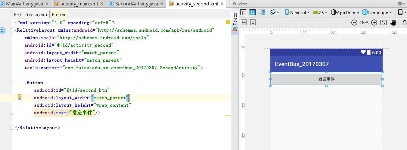Click the top-center resize handle of the selected button
Viewport: 407px width, 150px height.
pos(326,72)
